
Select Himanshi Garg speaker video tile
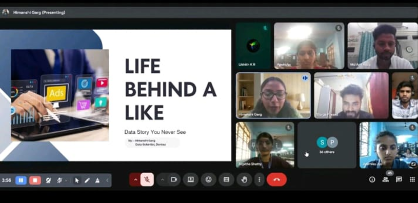pyautogui.click(x=273, y=95)
